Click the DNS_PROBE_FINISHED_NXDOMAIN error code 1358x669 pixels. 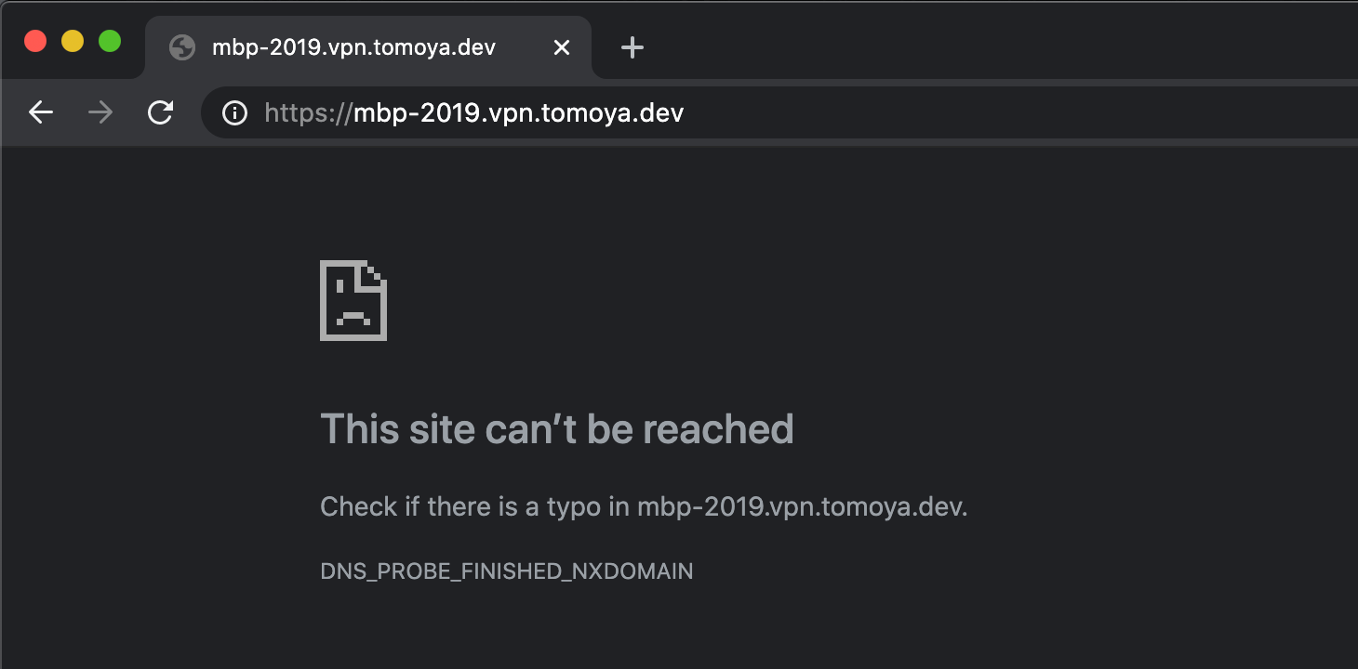[x=507, y=571]
